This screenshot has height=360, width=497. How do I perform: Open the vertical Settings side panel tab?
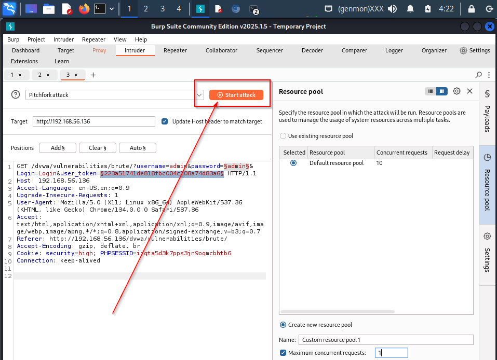(x=488, y=254)
